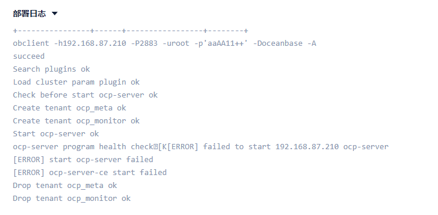
Task: Click 'Drop tenant ocp_meta ok' line
Action: (65, 186)
